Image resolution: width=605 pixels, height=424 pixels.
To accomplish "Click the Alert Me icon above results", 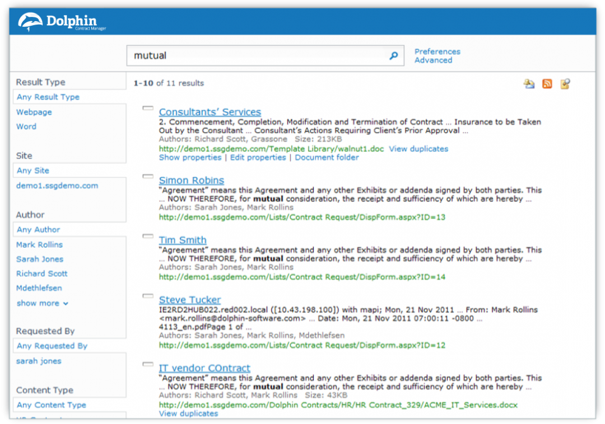I will tap(529, 83).
